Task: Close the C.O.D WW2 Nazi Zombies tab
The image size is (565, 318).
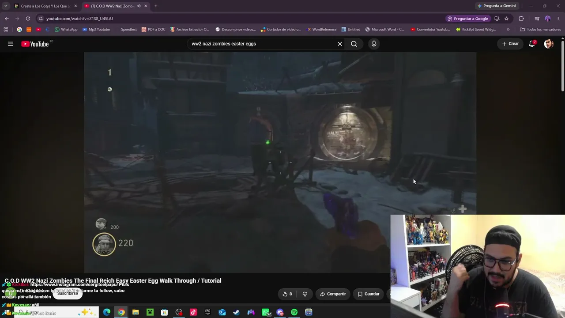Action: [146, 6]
